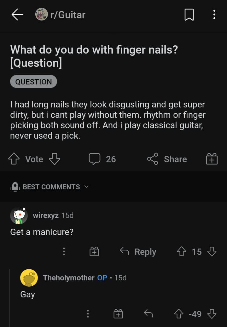Open the 26 comments count
The width and height of the screenshot is (227, 327).
[102, 159]
